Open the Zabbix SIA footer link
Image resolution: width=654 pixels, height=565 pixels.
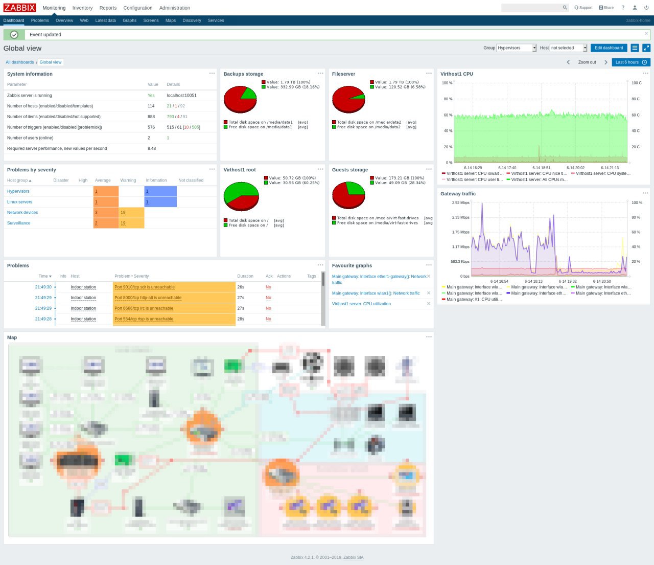(x=353, y=557)
